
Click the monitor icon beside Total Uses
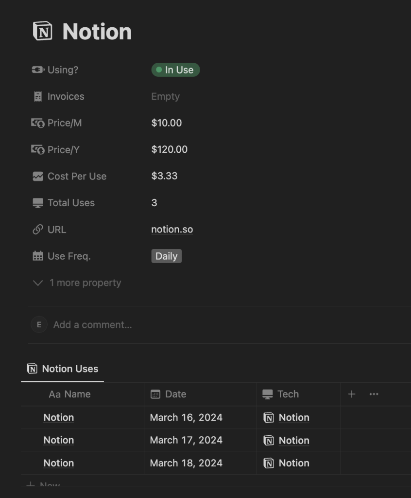pos(38,203)
